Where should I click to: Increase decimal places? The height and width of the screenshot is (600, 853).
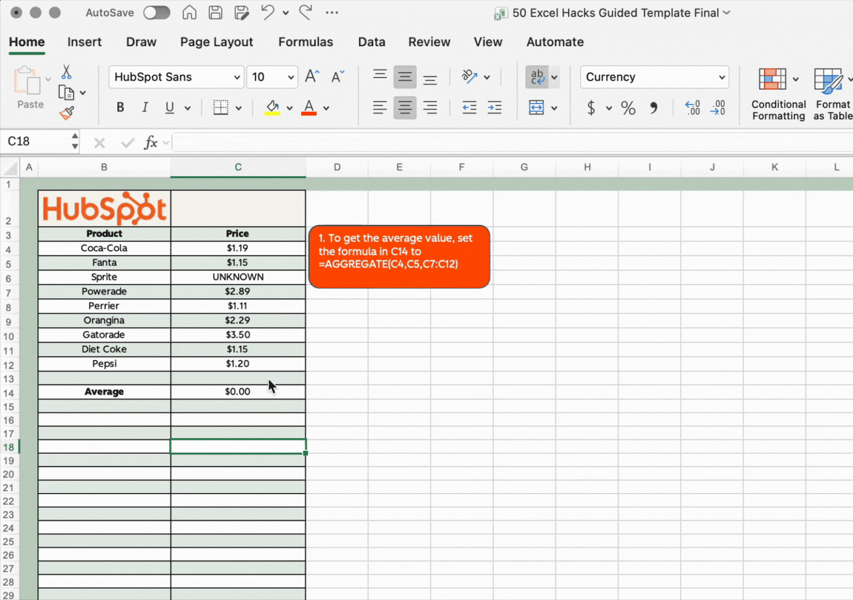coord(692,108)
